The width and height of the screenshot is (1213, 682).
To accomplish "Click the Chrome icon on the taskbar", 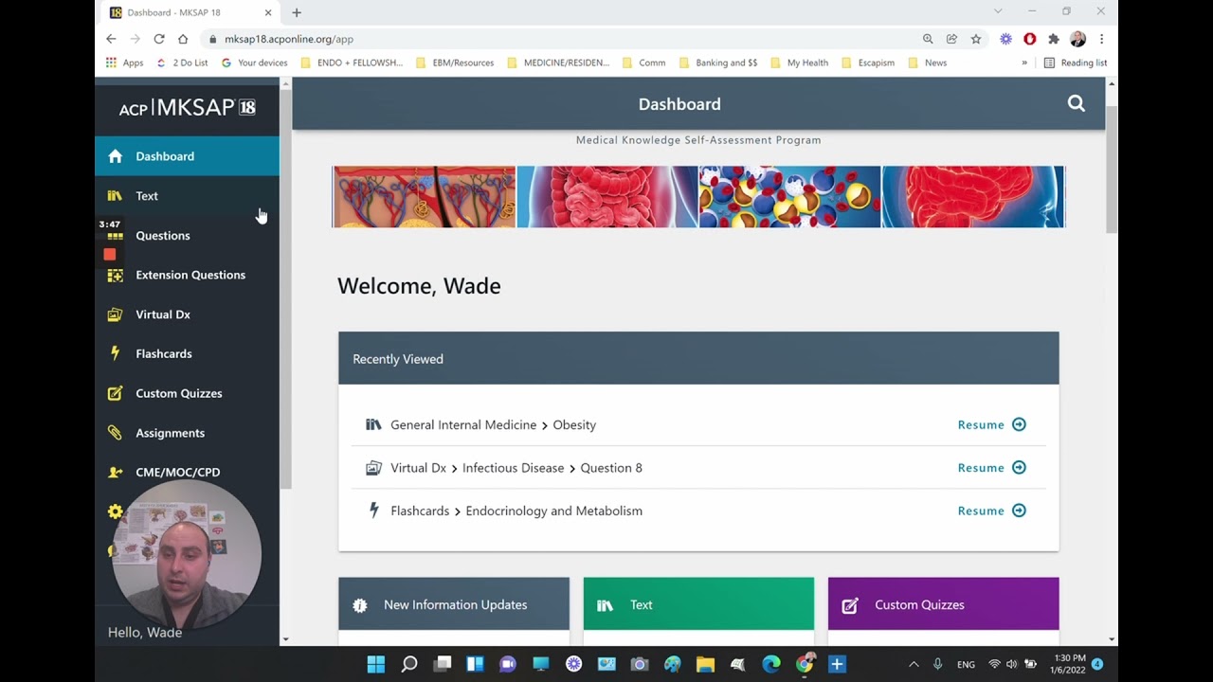I will [x=805, y=664].
